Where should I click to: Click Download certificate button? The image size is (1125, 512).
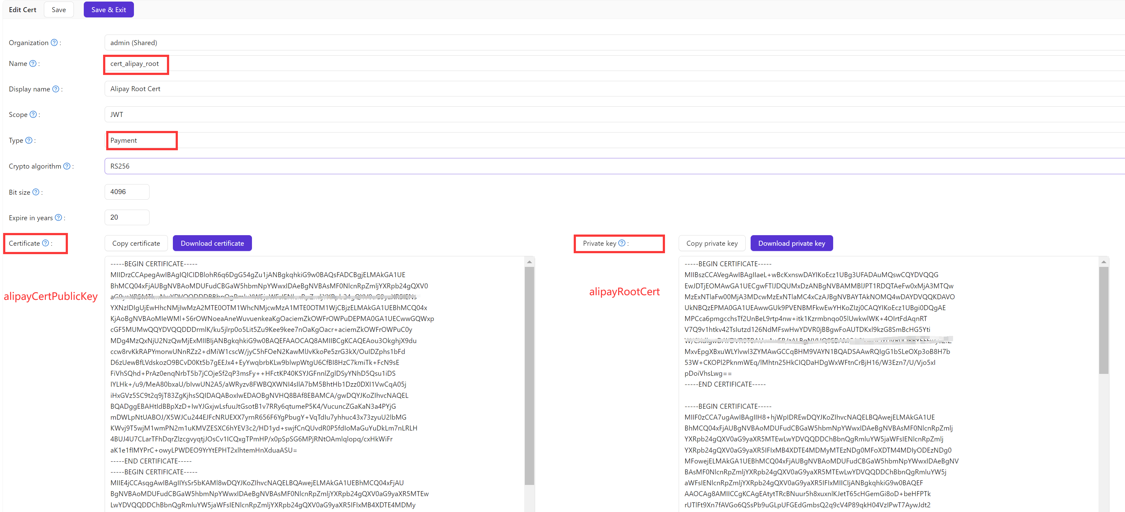(x=212, y=243)
